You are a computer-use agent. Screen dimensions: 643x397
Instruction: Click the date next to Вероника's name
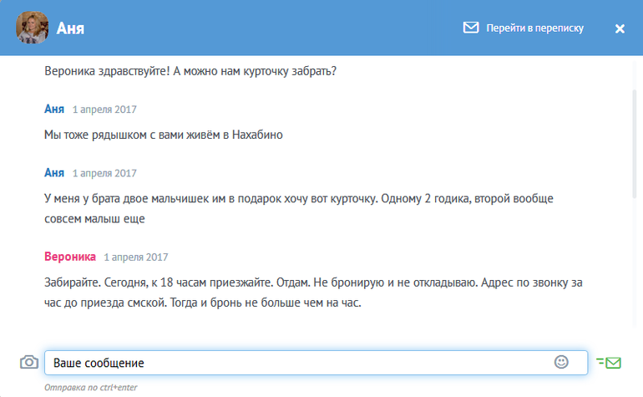click(x=136, y=257)
